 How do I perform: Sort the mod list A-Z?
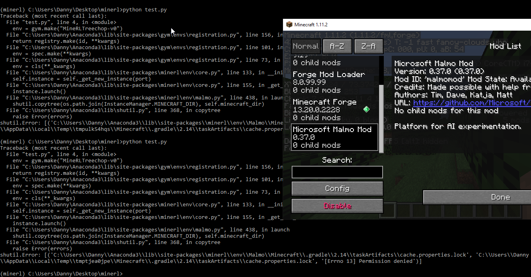pos(337,46)
